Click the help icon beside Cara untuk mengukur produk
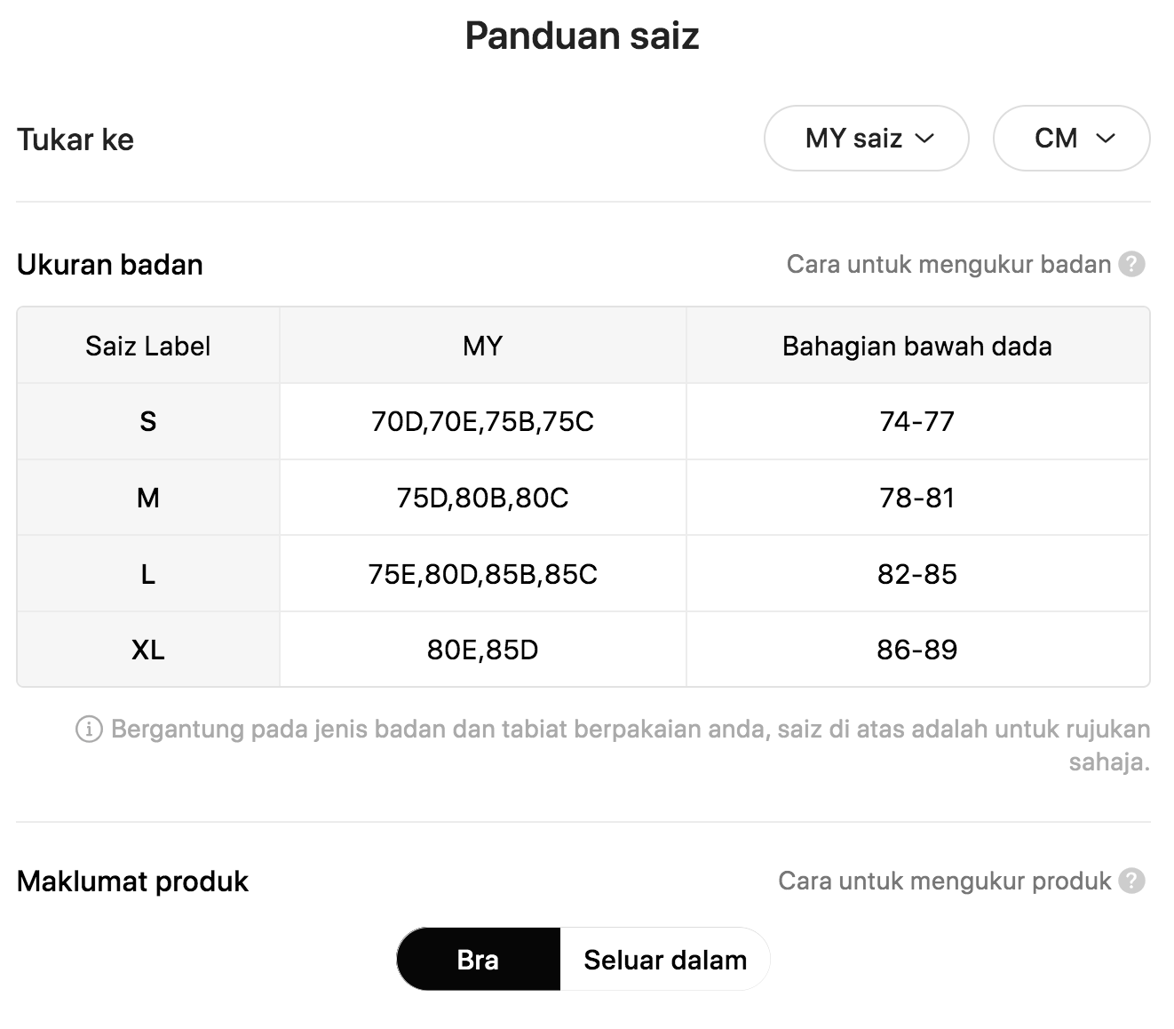Screen dimensions: 1174x1029 (x=1131, y=881)
